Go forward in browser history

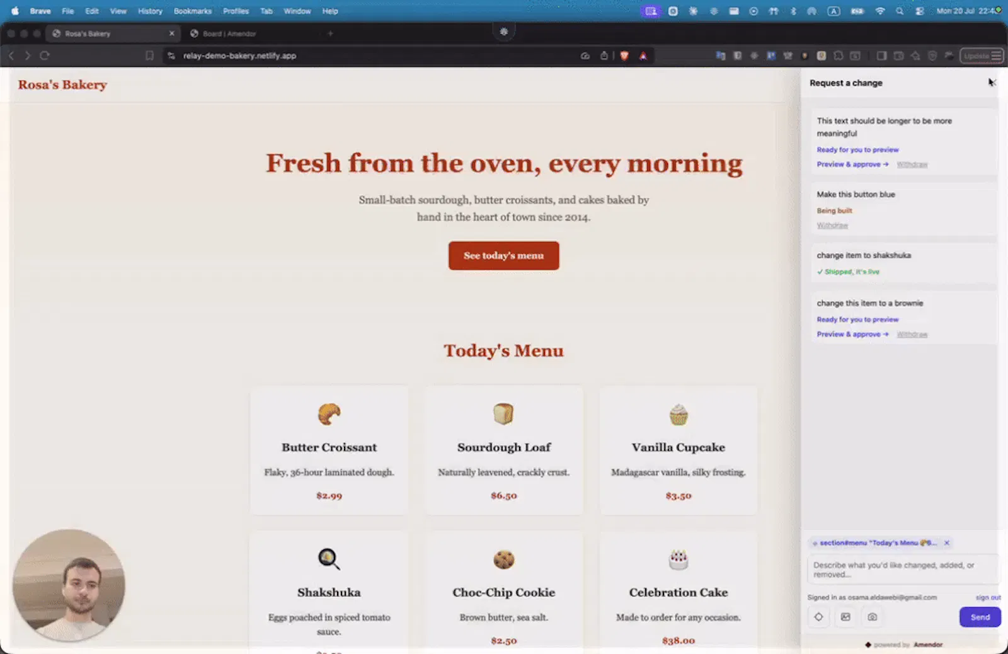point(27,55)
